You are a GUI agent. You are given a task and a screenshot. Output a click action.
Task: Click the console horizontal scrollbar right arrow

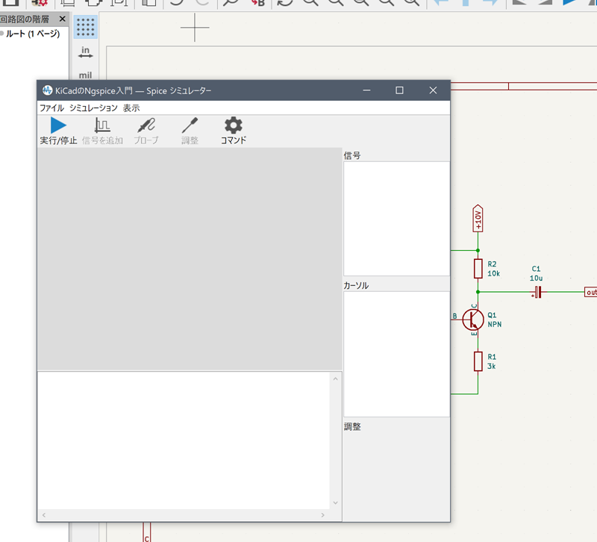323,515
